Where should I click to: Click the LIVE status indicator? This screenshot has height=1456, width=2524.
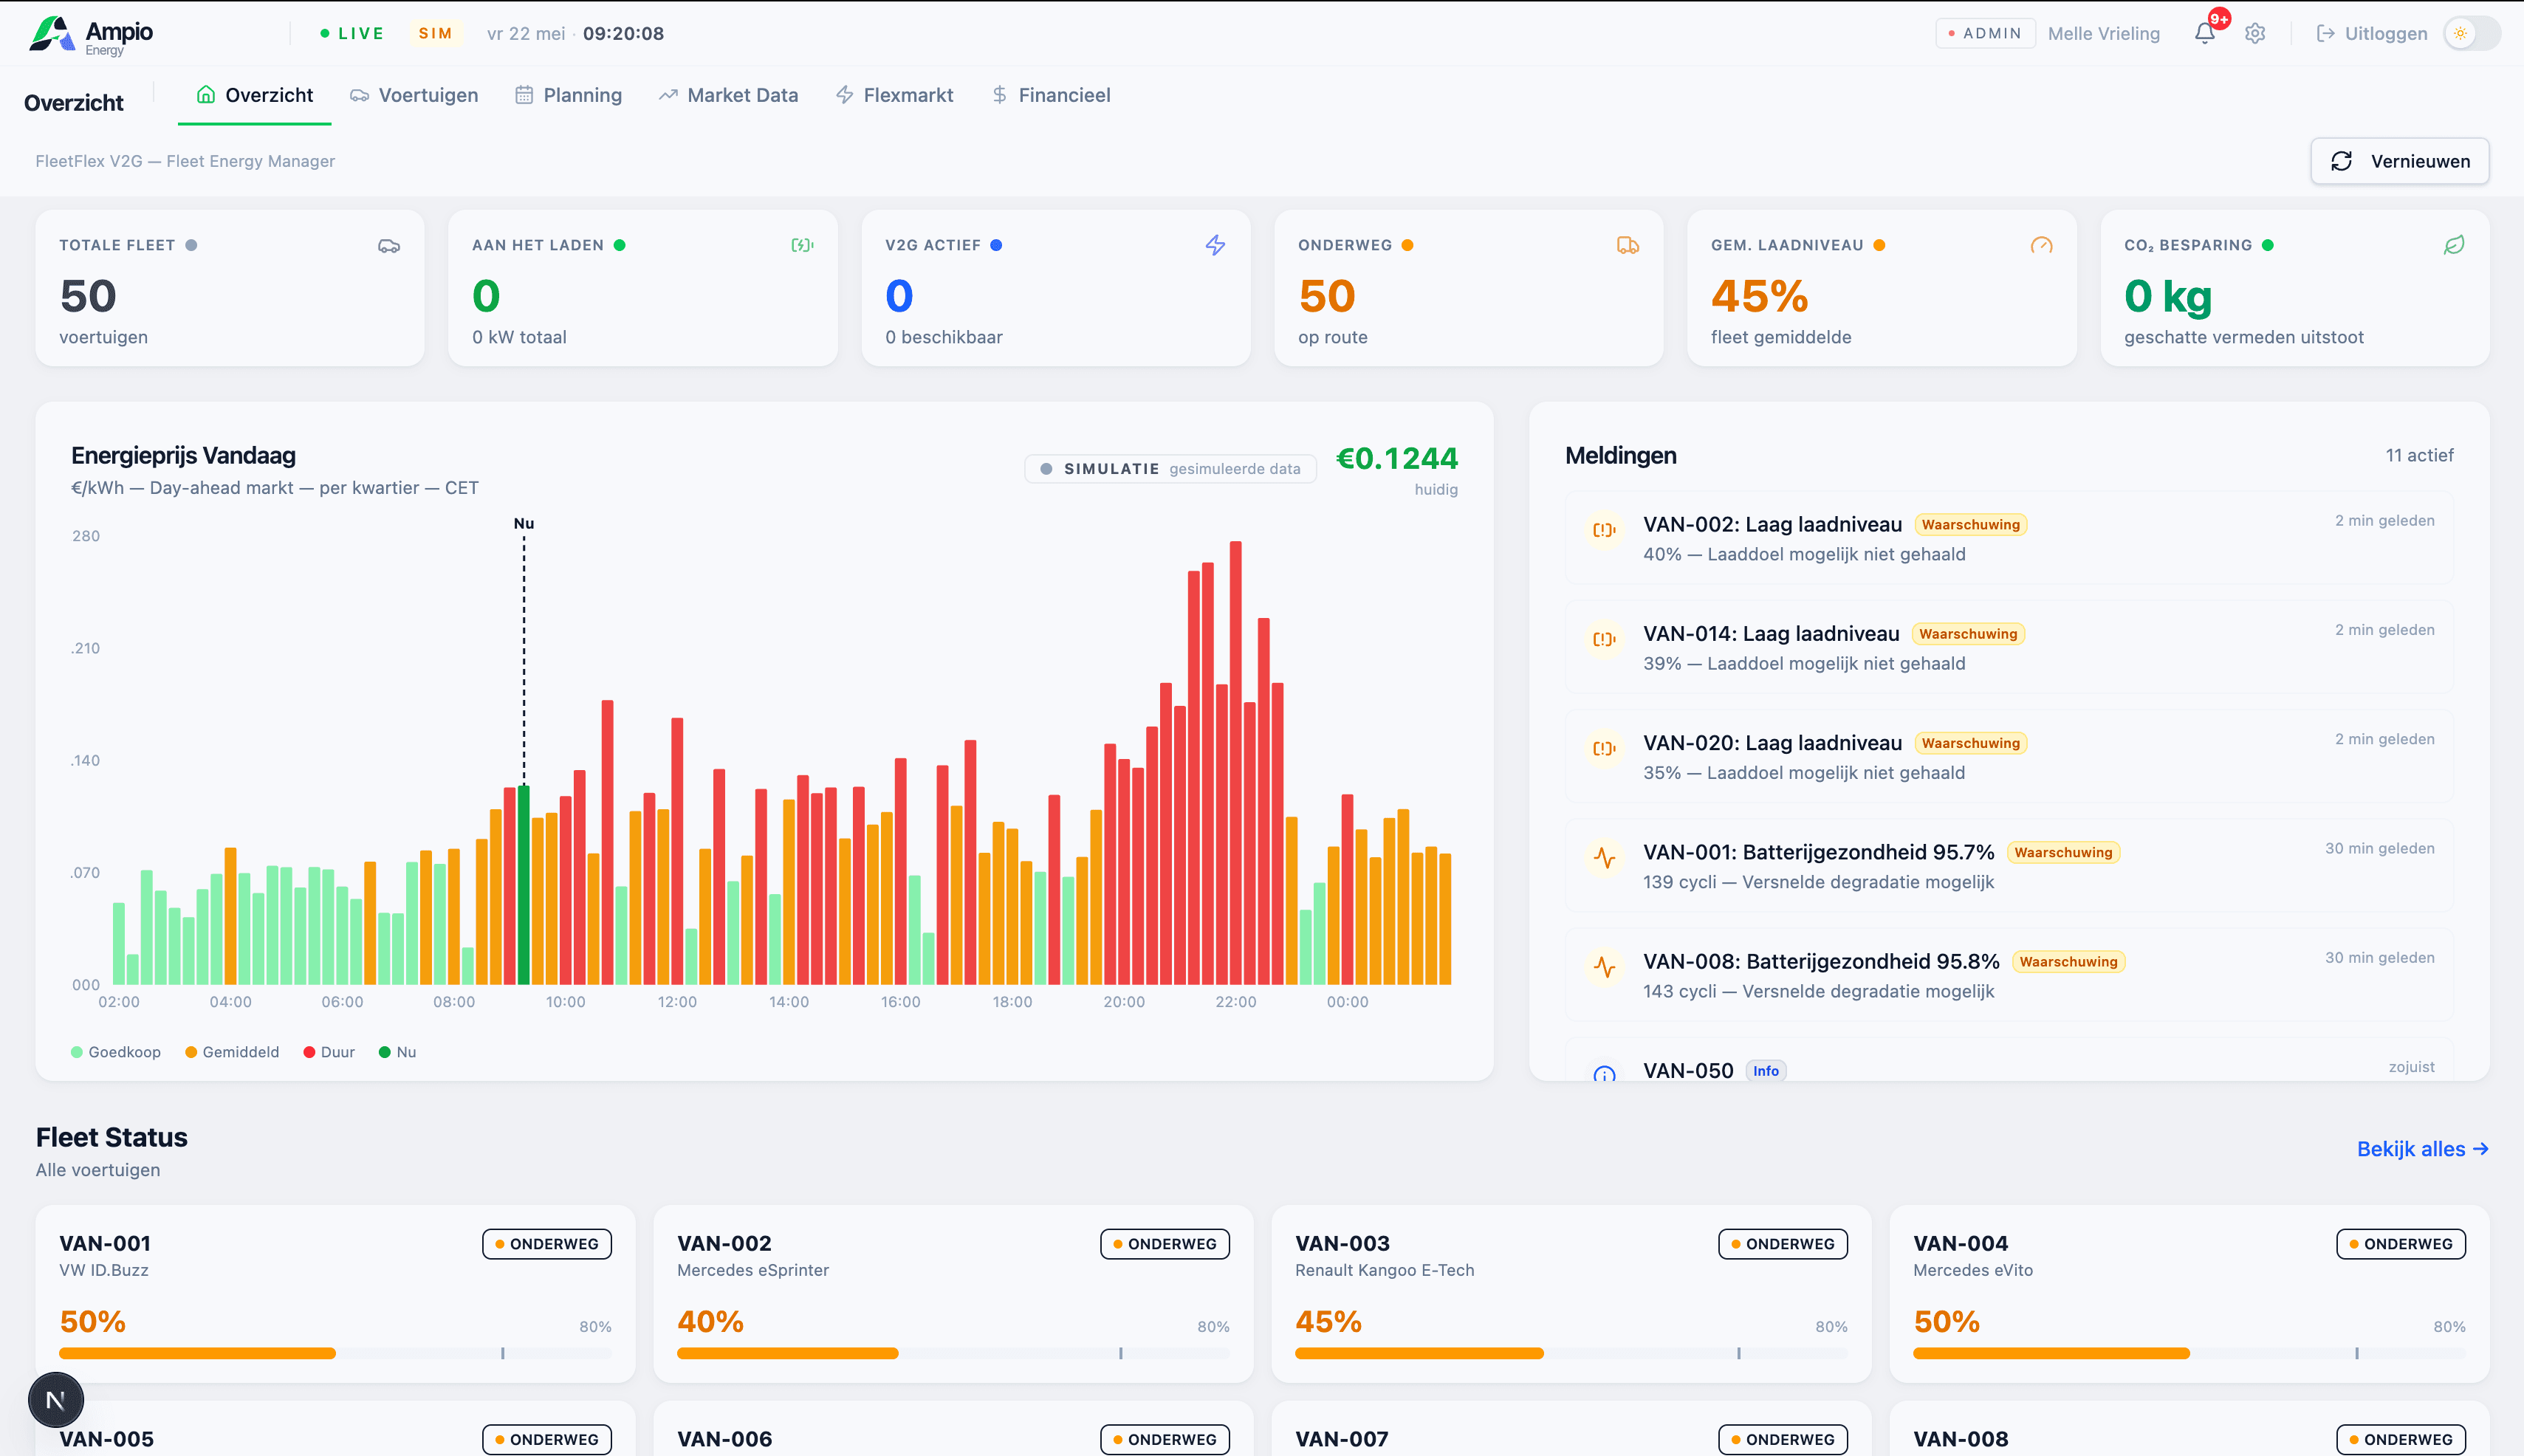click(352, 34)
